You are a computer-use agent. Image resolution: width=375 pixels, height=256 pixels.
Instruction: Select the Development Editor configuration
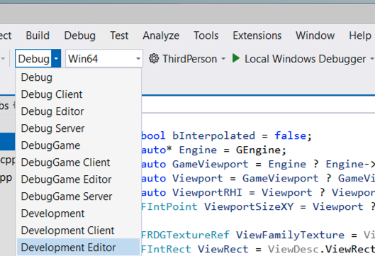click(79, 247)
